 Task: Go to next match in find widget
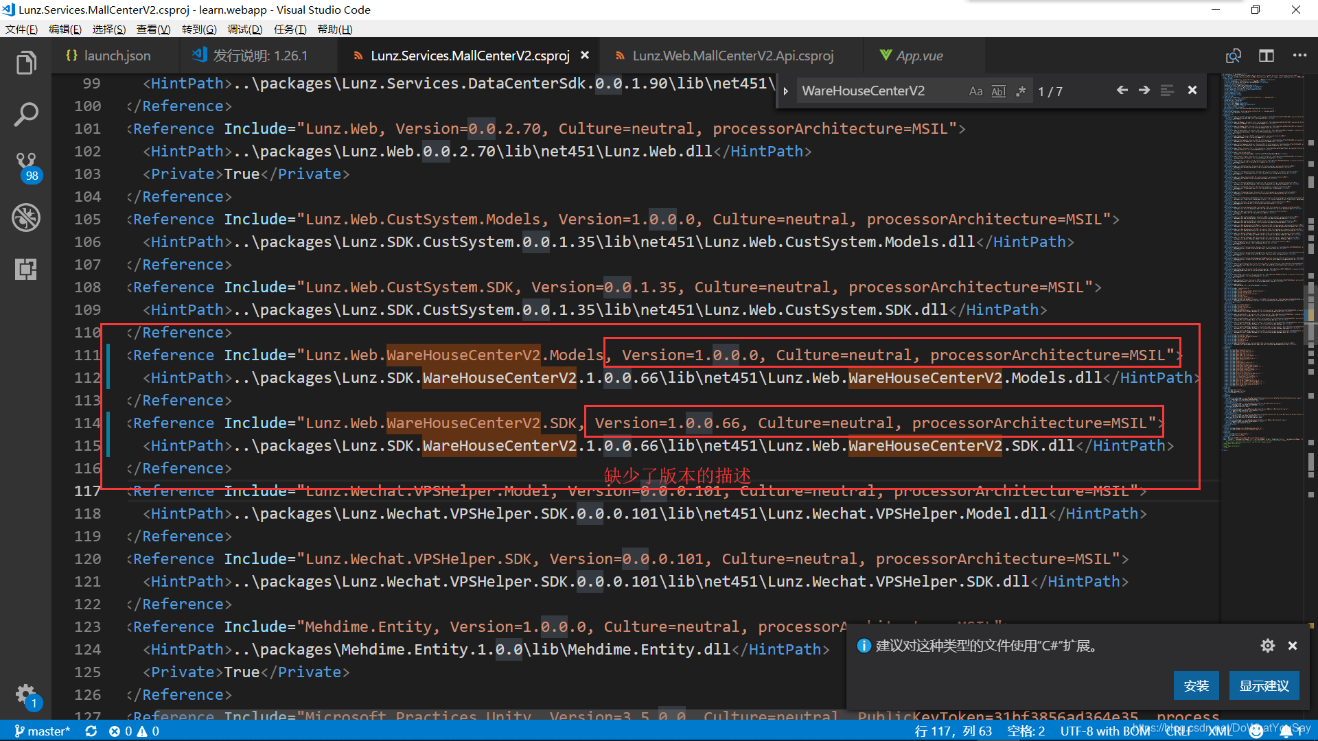[1144, 91]
